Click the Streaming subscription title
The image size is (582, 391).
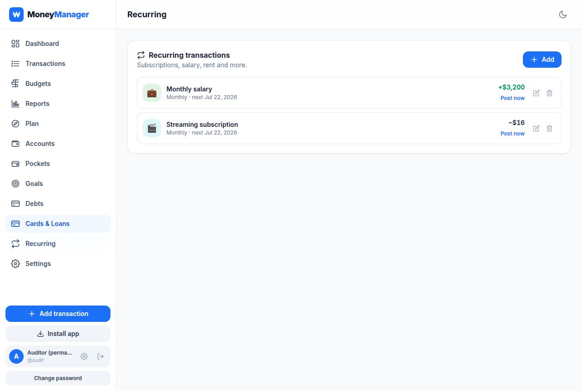pos(202,125)
